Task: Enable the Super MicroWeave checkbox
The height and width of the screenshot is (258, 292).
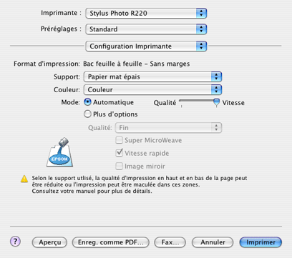Action: click(x=119, y=140)
